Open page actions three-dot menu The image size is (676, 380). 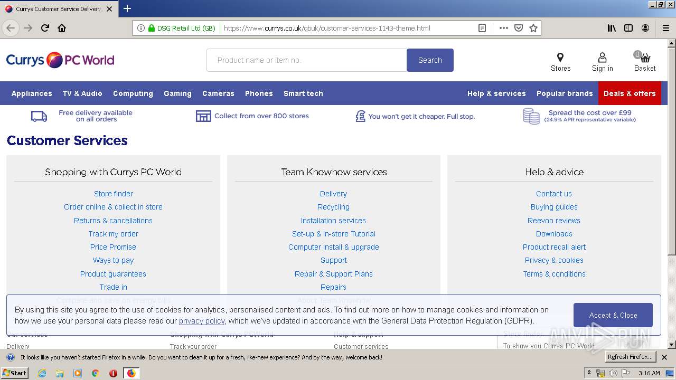[x=504, y=28]
